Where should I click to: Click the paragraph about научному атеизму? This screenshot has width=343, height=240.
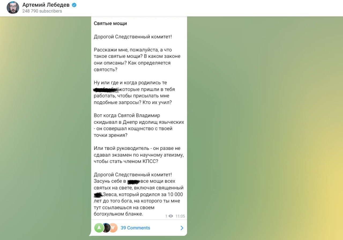point(139,155)
